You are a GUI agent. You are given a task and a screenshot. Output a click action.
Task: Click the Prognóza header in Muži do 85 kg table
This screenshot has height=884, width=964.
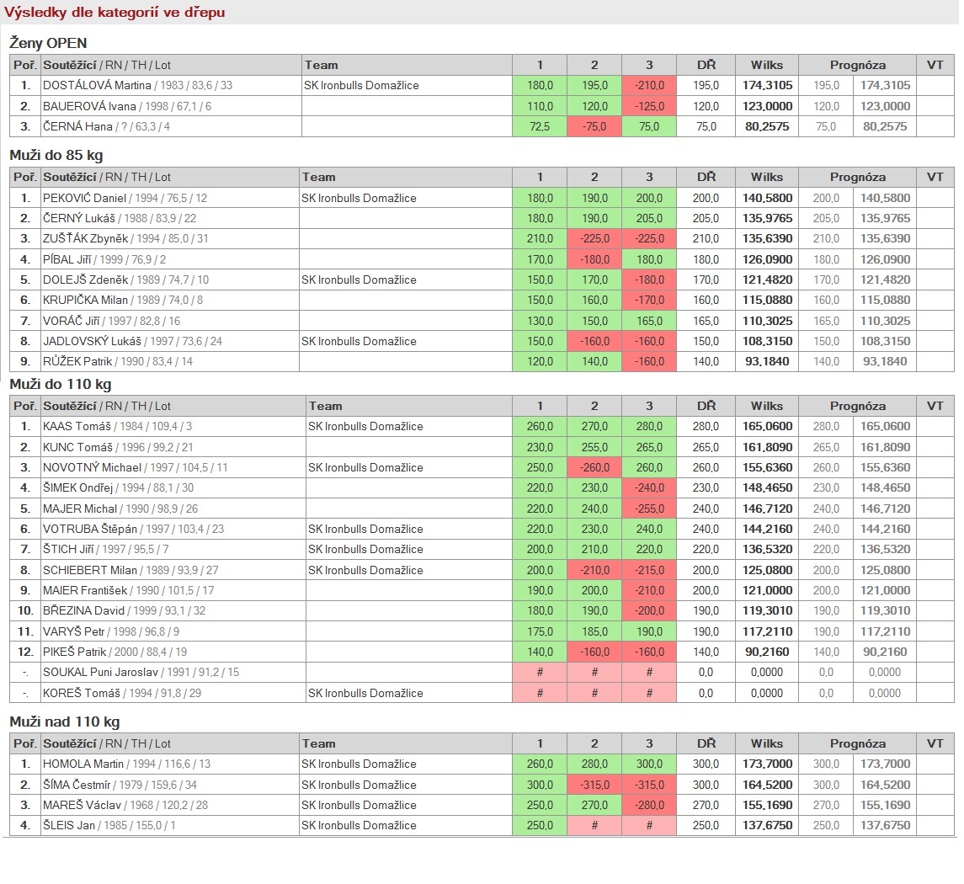pos(857,177)
